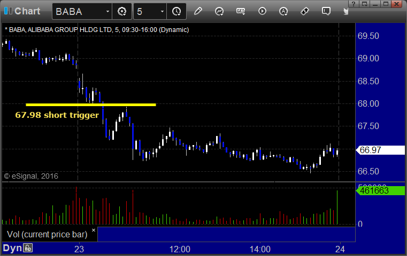Click the chart title BABA, ALIBABA GROUP text

pos(97,29)
